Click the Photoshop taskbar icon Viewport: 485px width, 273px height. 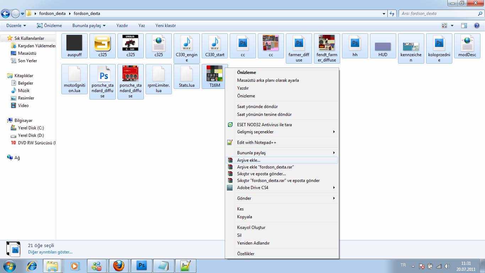click(142, 266)
